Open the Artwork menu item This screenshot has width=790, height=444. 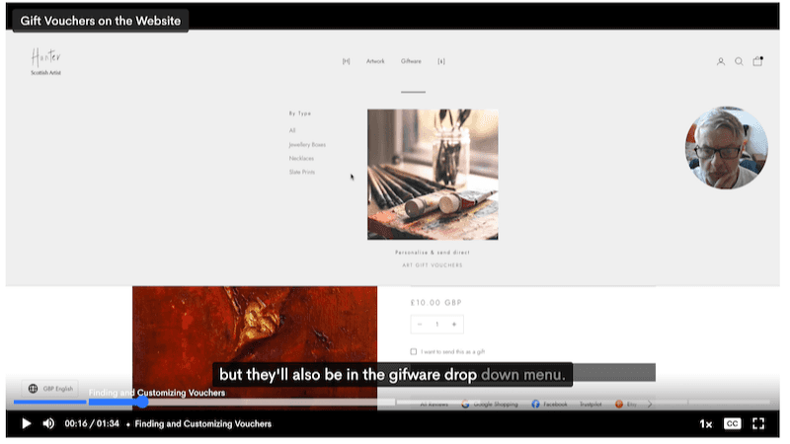click(375, 61)
